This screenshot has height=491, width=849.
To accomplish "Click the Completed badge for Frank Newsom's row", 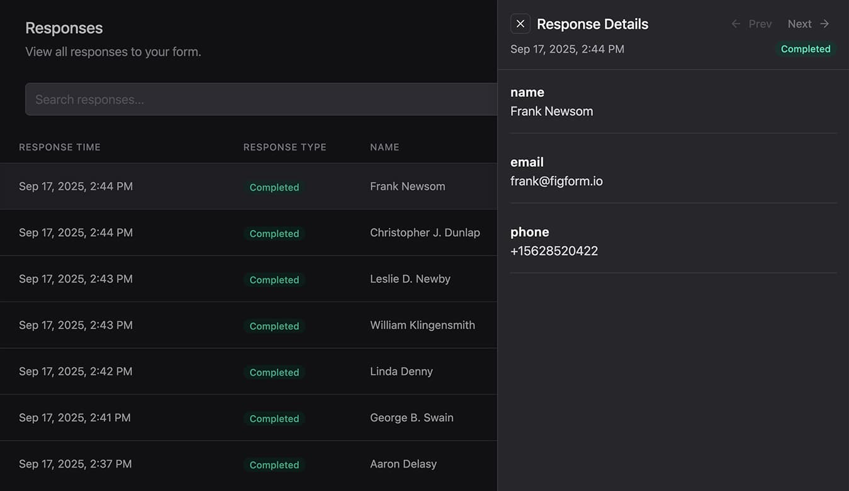I will 274,187.
